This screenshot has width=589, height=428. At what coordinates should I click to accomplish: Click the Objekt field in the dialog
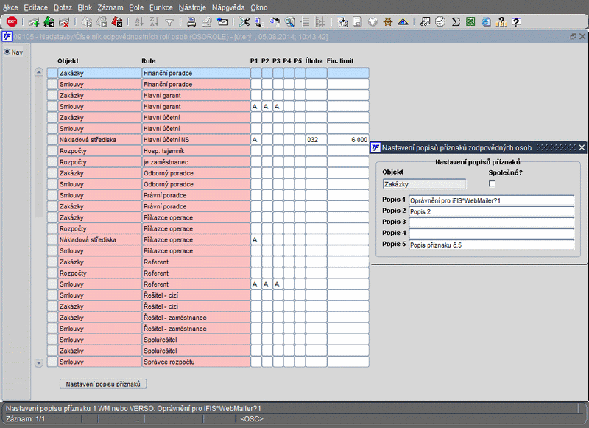(x=425, y=184)
